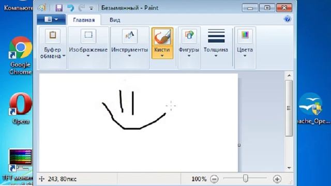331x186 pixels.
Task: Expand the Фигуры dropdown arrow
Action: pos(189,56)
